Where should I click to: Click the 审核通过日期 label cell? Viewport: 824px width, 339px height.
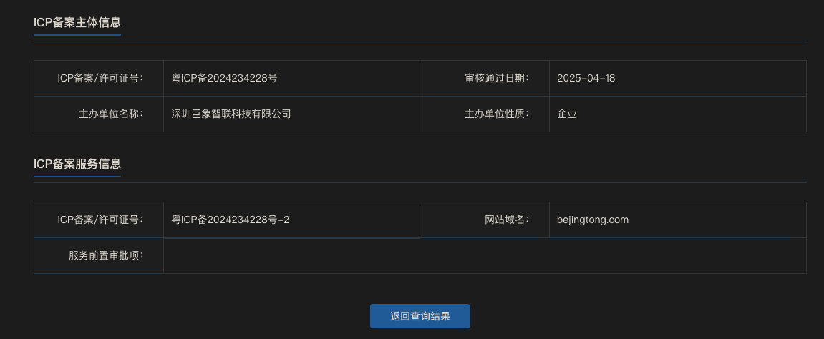coord(485,78)
